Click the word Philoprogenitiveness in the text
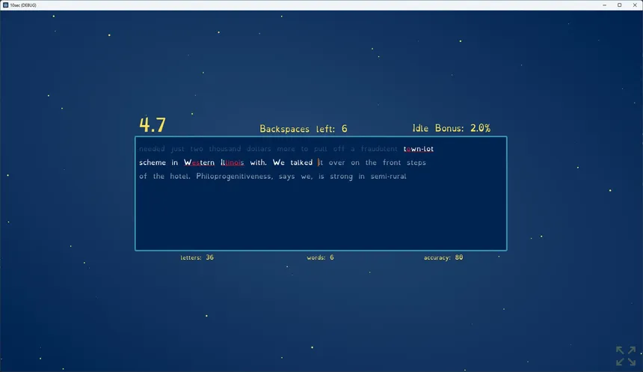Image resolution: width=643 pixels, height=372 pixels. [234, 177]
